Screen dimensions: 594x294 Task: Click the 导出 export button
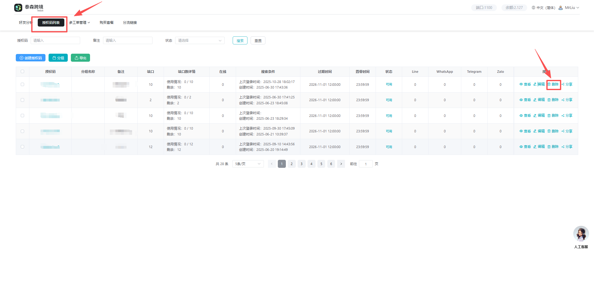(80, 58)
